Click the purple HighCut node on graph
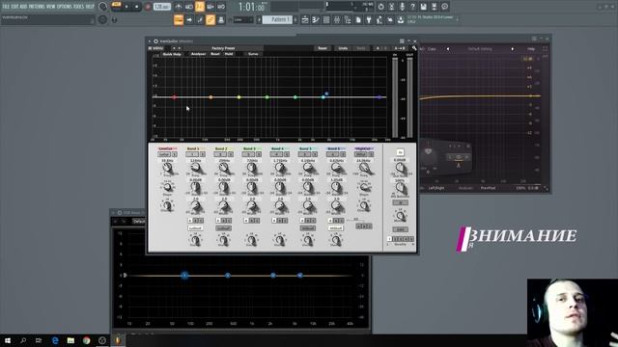Screen dimensions: 618x347 coord(379,96)
